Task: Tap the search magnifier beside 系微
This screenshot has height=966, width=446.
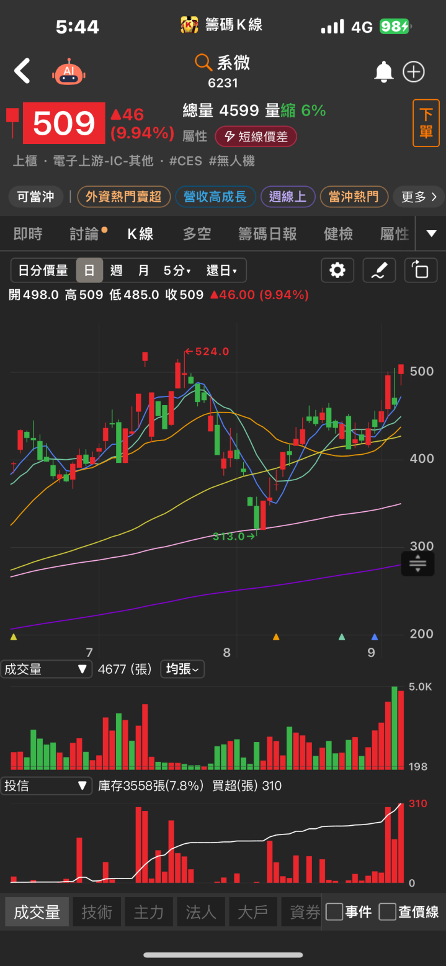Action: click(203, 62)
